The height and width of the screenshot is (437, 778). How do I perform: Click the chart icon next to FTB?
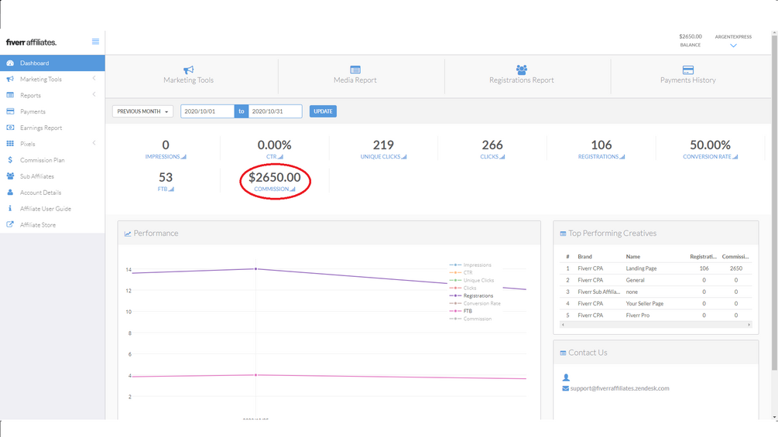point(171,189)
